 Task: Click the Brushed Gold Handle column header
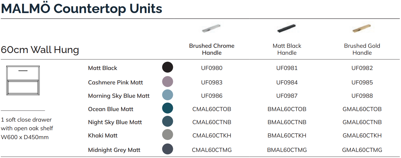coord(362,49)
